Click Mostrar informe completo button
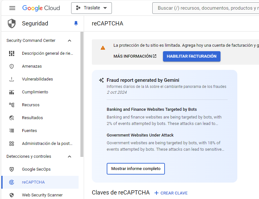Viewport: 259px width, 199px height. coord(136,169)
